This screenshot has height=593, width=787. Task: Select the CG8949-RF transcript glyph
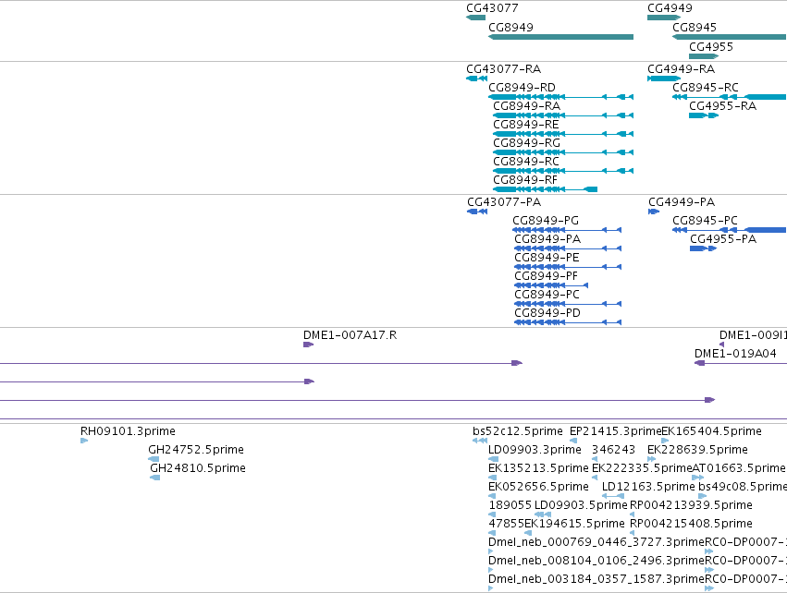click(545, 189)
